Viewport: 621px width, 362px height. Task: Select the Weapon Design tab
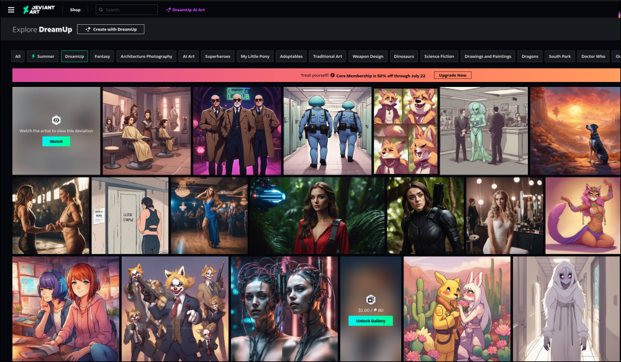[x=368, y=57]
